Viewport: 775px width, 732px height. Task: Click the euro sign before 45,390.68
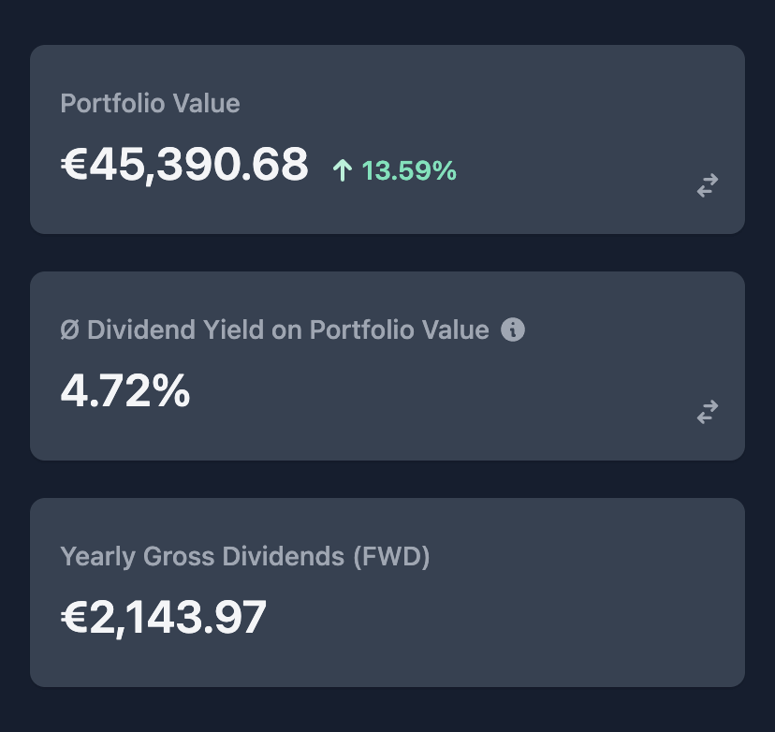tap(74, 165)
